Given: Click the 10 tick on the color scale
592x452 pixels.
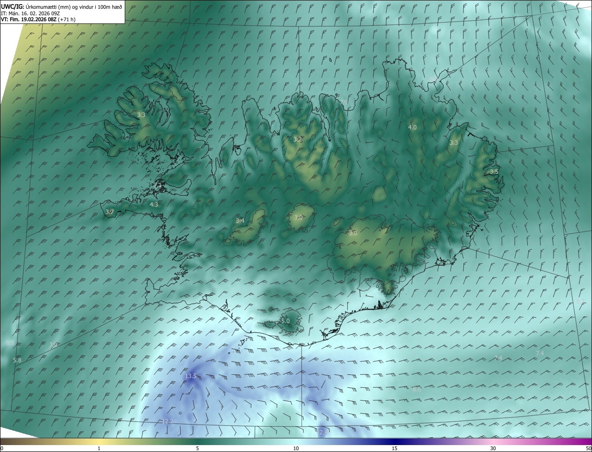Looking at the screenshot, I should click(296, 448).
